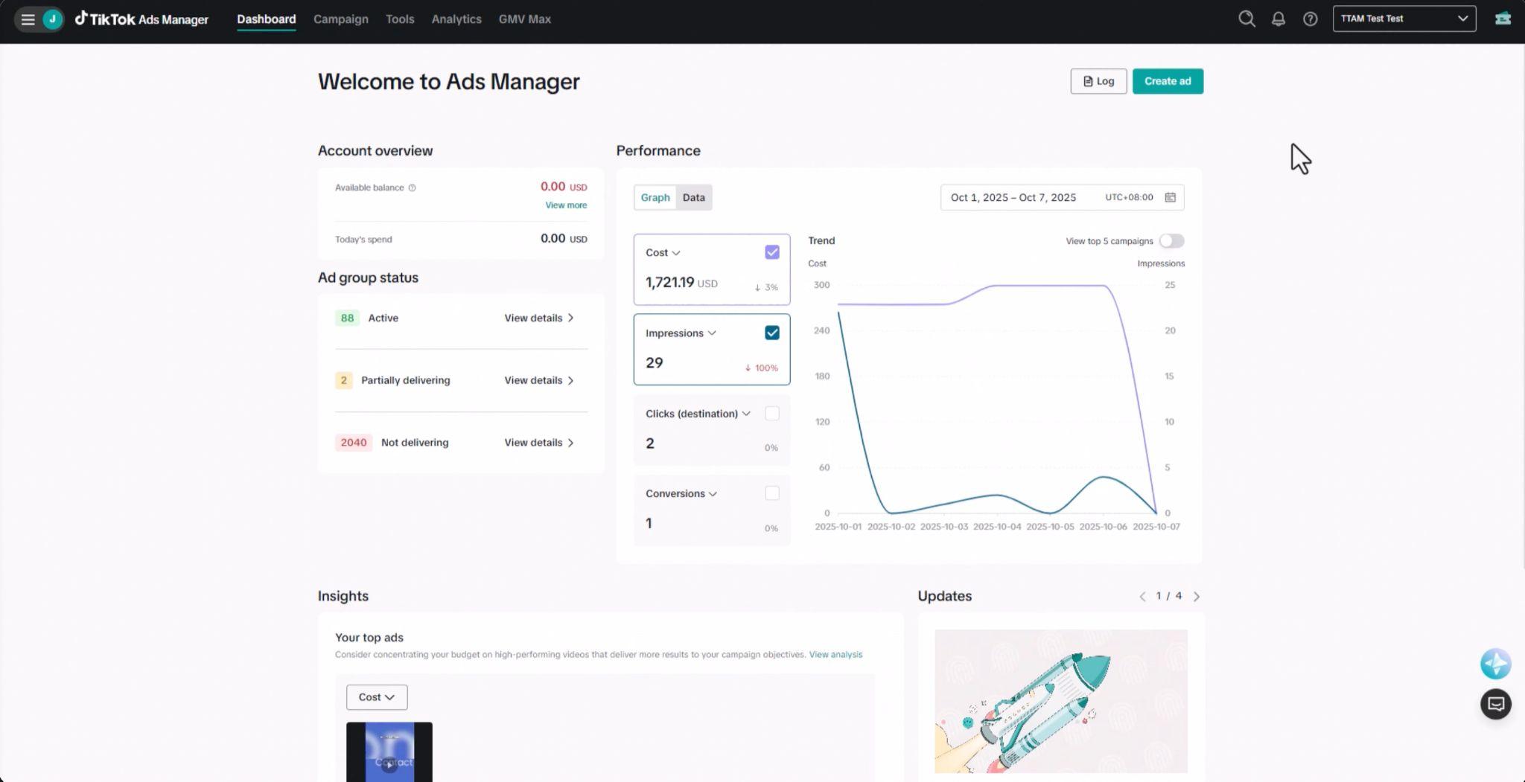This screenshot has height=782, width=1525.
Task: Click the 2025-10-04 chart axis label
Action: [997, 527]
